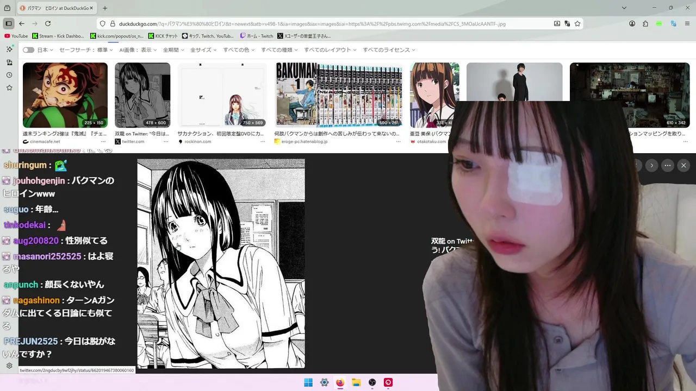Go to next image in preview
The width and height of the screenshot is (696, 391).
(651, 165)
